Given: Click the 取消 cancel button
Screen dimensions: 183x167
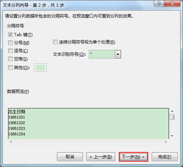Looking at the screenshot, I should pos(70,157).
